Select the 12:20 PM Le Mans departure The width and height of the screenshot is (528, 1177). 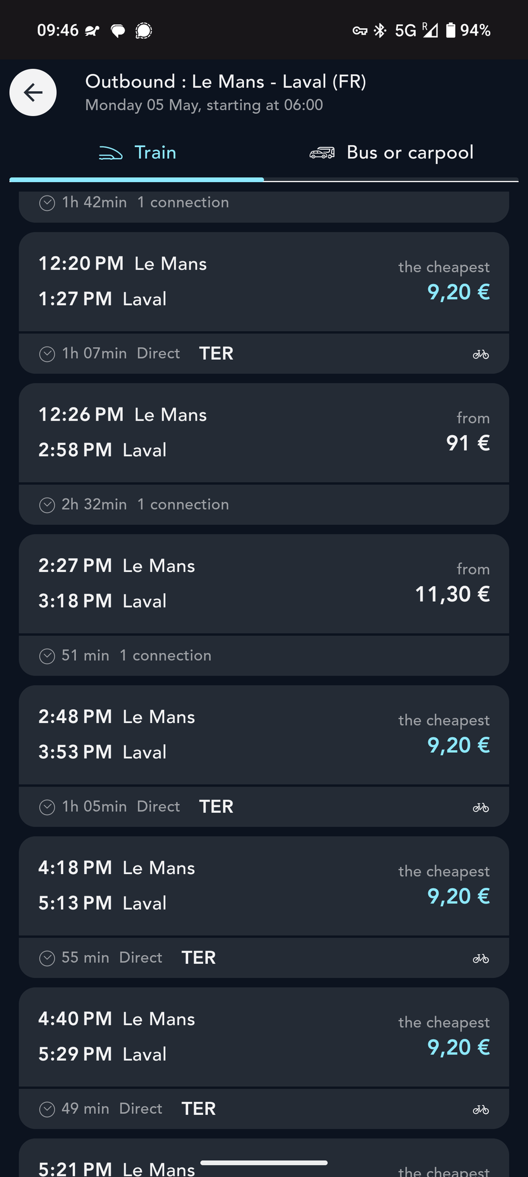[x=122, y=264]
